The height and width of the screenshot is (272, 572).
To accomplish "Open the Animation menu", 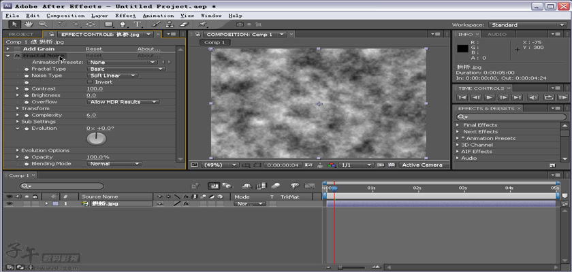I will pyautogui.click(x=158, y=16).
